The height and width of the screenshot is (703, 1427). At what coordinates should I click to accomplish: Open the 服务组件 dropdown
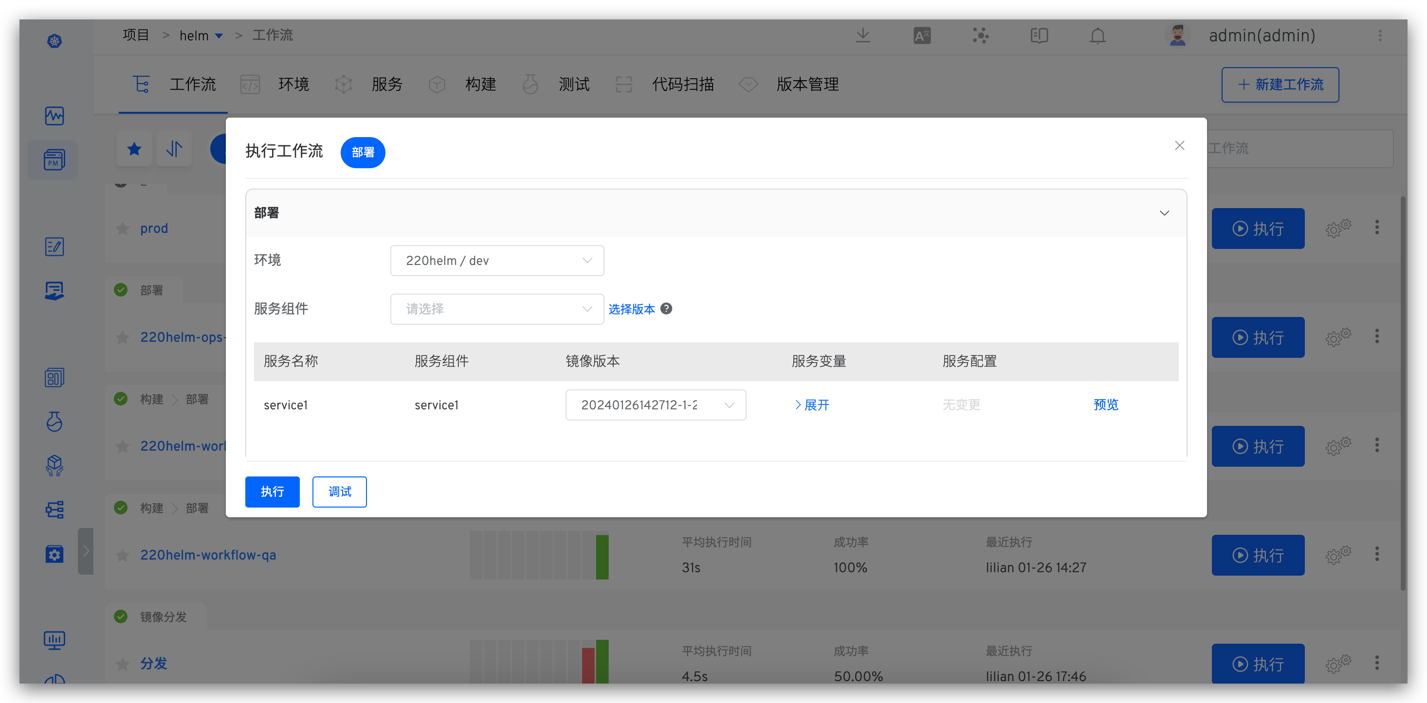496,309
